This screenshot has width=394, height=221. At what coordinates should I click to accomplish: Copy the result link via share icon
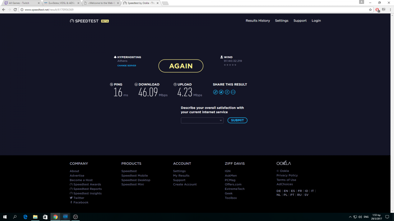215,92
